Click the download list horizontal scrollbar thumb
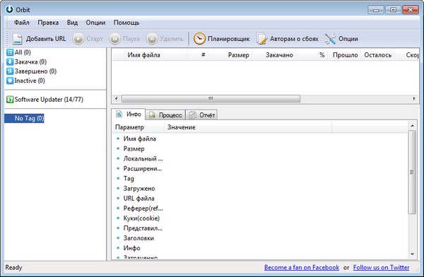 click(x=211, y=99)
